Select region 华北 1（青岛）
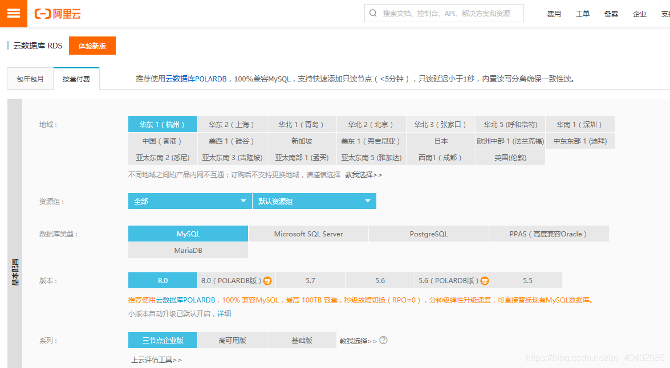This screenshot has width=670, height=368. click(x=302, y=124)
